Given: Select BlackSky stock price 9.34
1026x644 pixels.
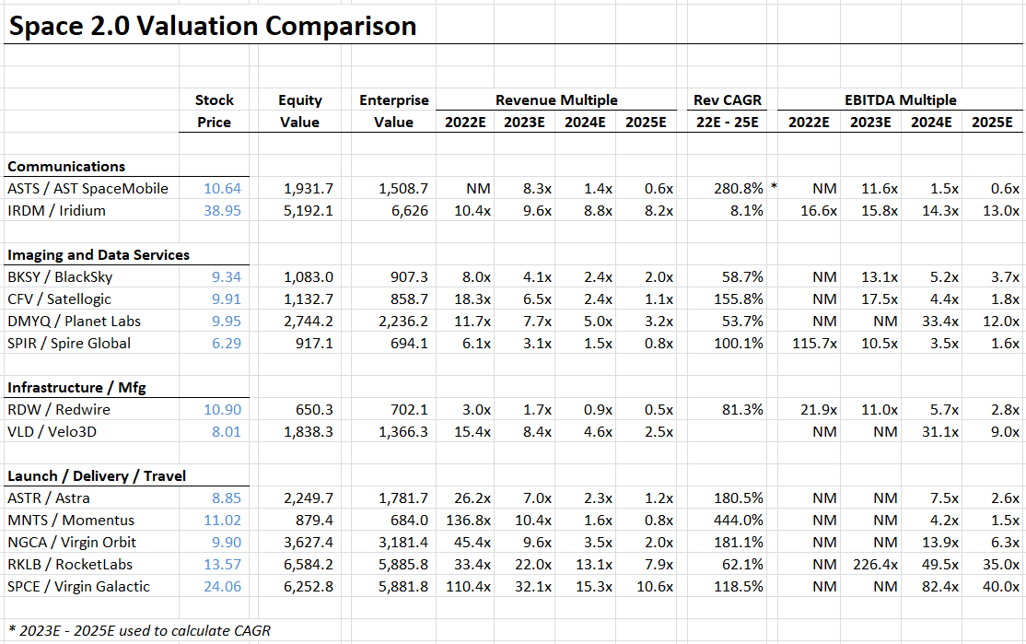Looking at the screenshot, I should click(x=227, y=276).
